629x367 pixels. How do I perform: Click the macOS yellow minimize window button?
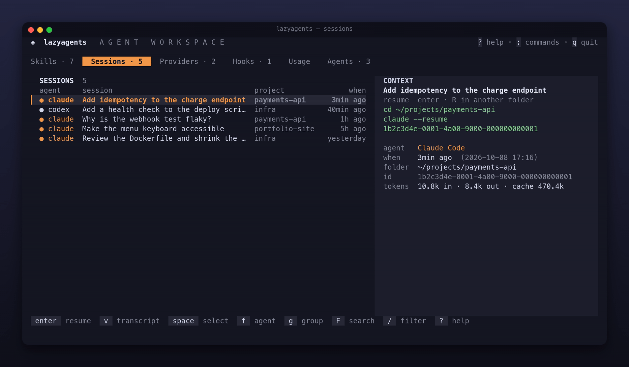click(40, 30)
